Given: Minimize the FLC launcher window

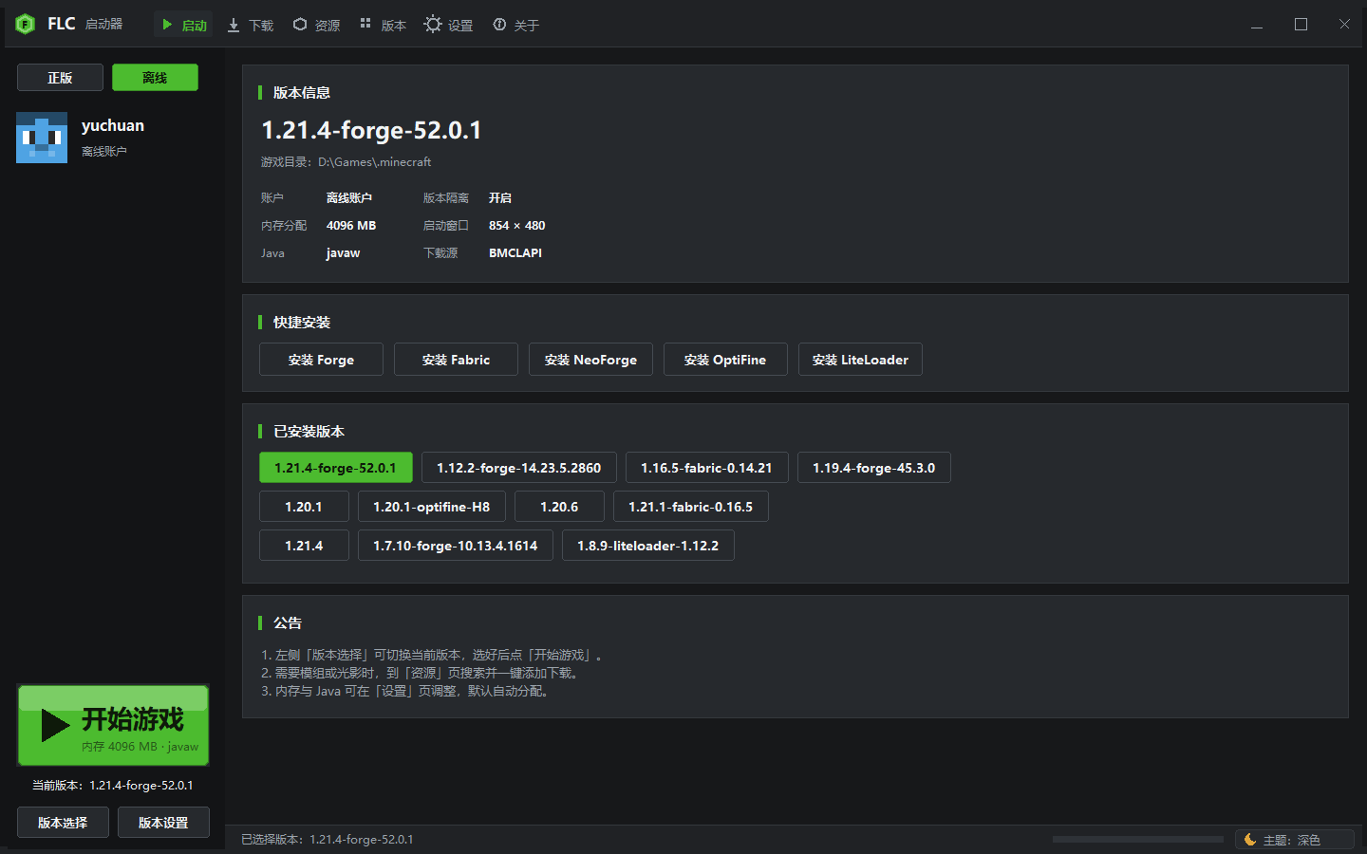Looking at the screenshot, I should point(1257,25).
